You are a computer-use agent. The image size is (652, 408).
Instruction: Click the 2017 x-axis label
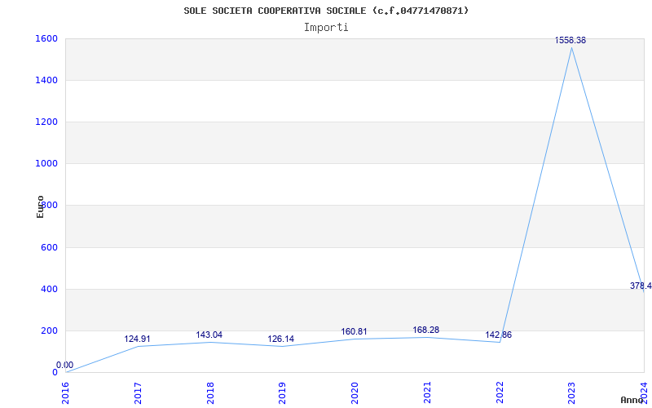(138, 393)
